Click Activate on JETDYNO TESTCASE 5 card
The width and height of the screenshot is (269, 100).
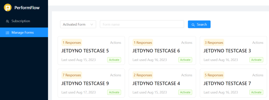tap(114, 60)
